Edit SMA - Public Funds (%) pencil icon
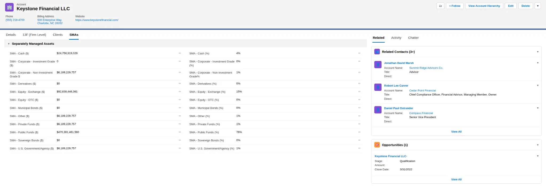Image resolution: width=546 pixels, height=186 pixels. point(359,132)
